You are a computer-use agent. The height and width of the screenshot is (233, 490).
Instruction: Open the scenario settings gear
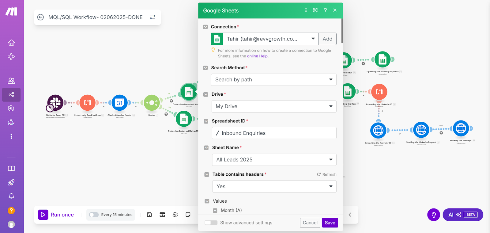(x=175, y=215)
